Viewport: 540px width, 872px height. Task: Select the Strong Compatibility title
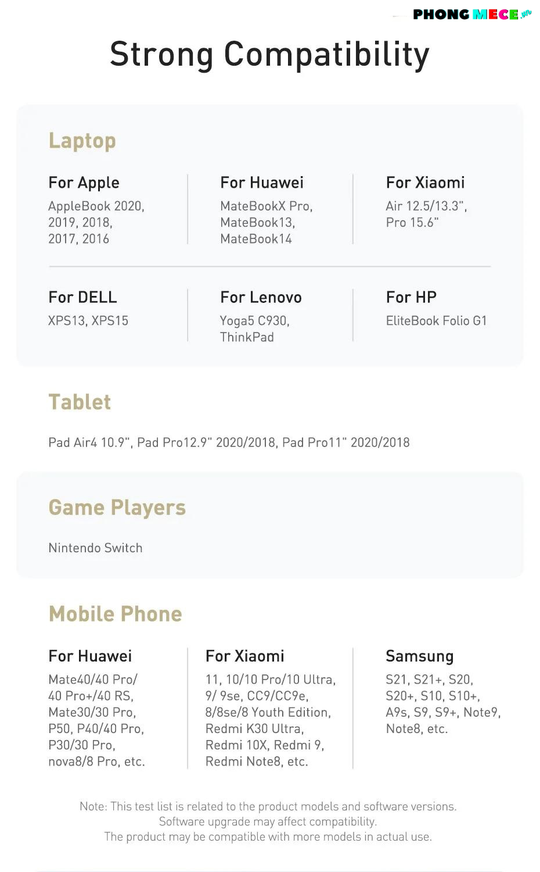[x=270, y=54]
